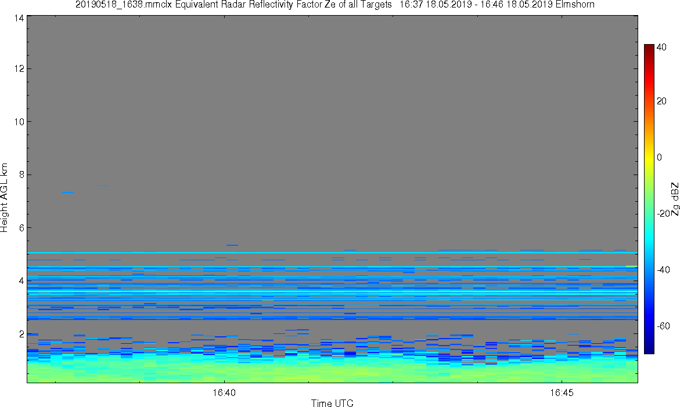The image size is (680, 407).
Task: Click the dark blue bottom of colorbar
Action: coord(649,348)
